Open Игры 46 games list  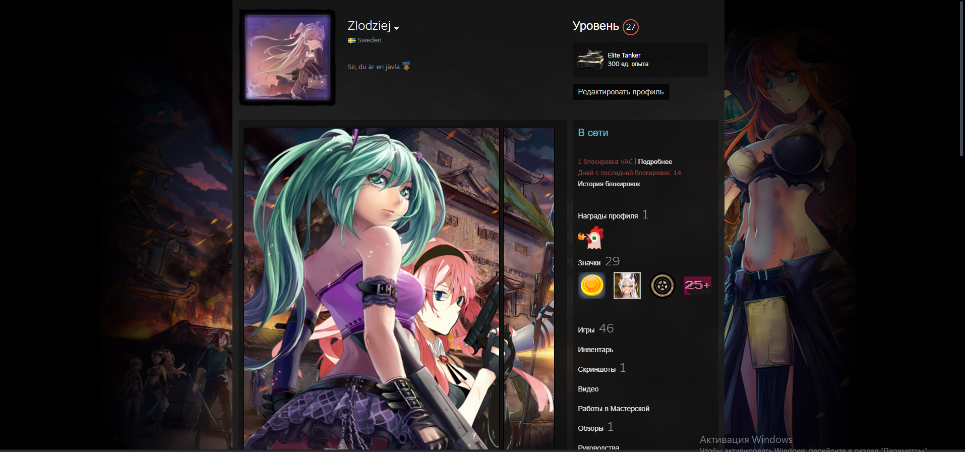(x=595, y=329)
